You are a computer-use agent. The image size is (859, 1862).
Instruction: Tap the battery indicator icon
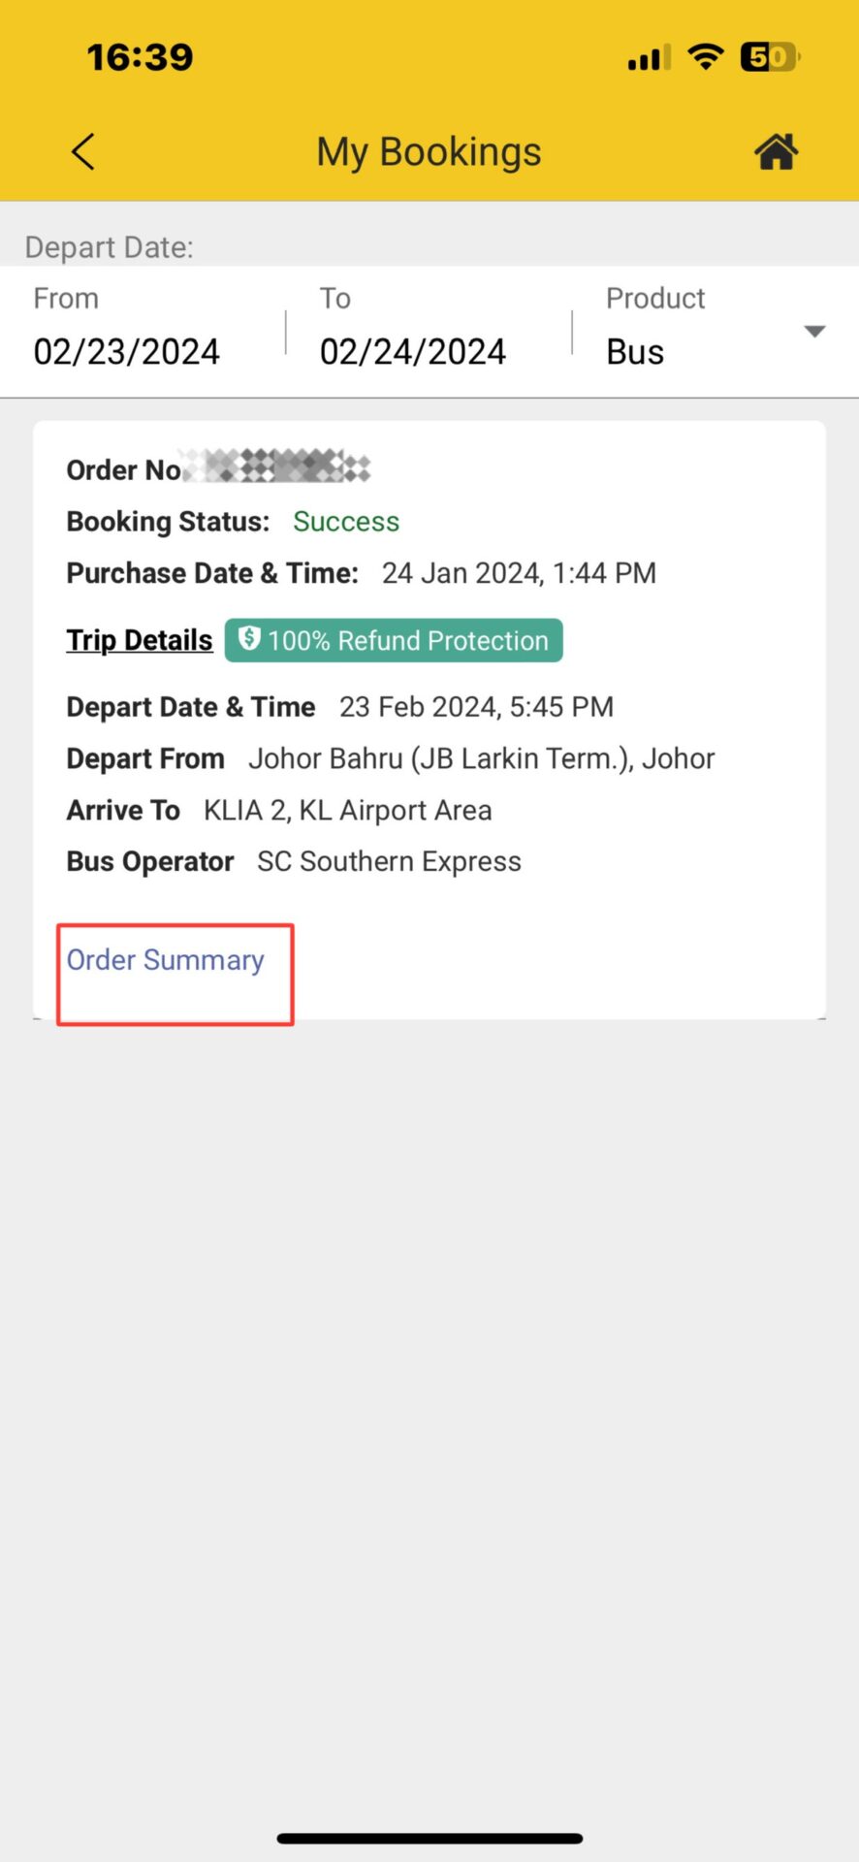click(x=769, y=57)
